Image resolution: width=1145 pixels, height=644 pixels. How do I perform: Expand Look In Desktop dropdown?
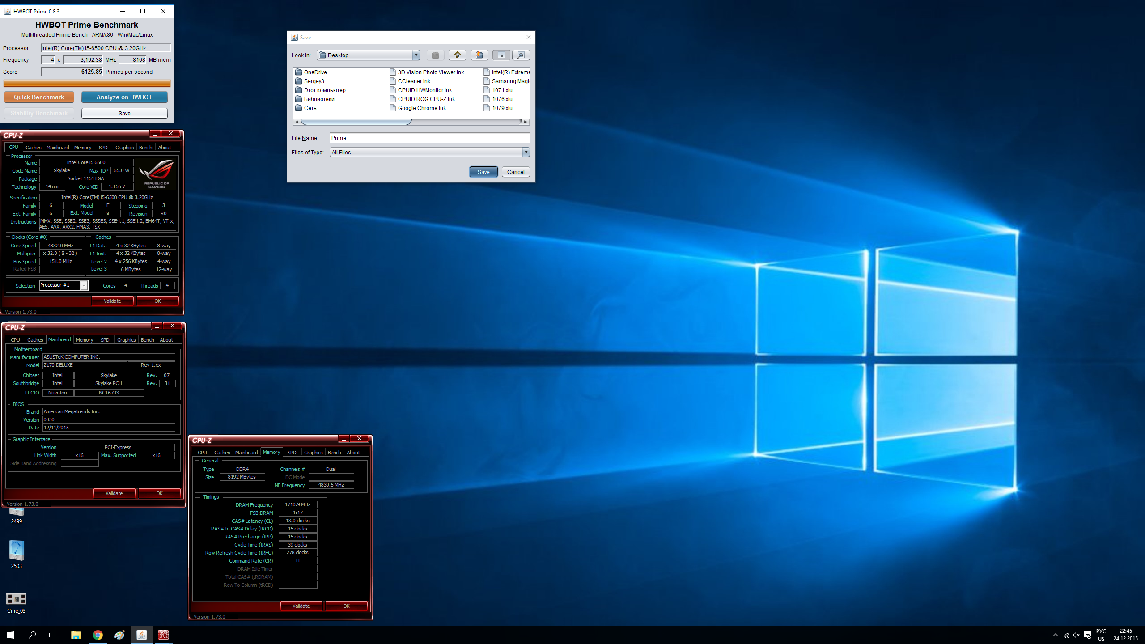[416, 55]
